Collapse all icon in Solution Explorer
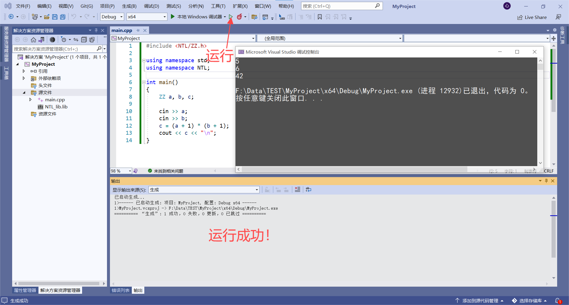 tap(84, 40)
